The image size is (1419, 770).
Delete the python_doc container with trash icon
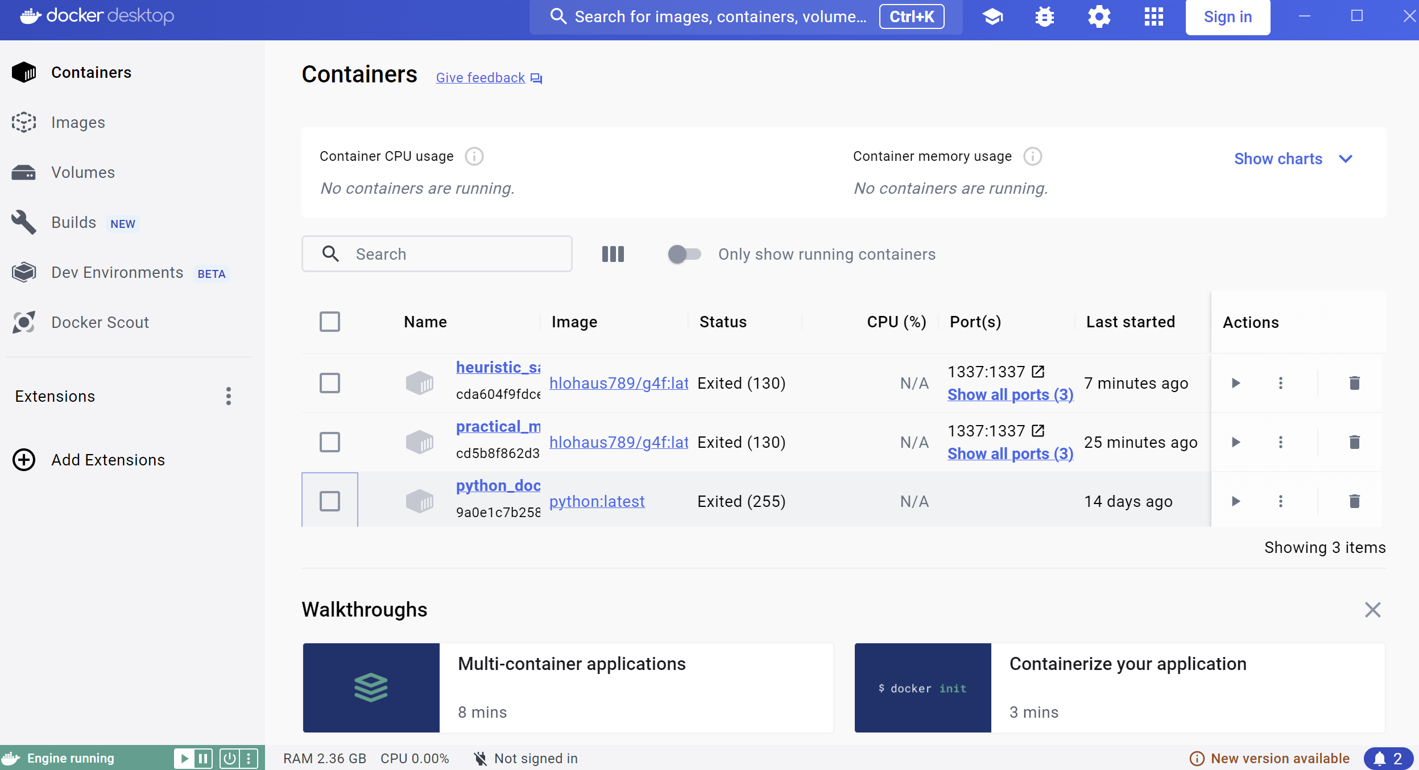click(x=1354, y=501)
